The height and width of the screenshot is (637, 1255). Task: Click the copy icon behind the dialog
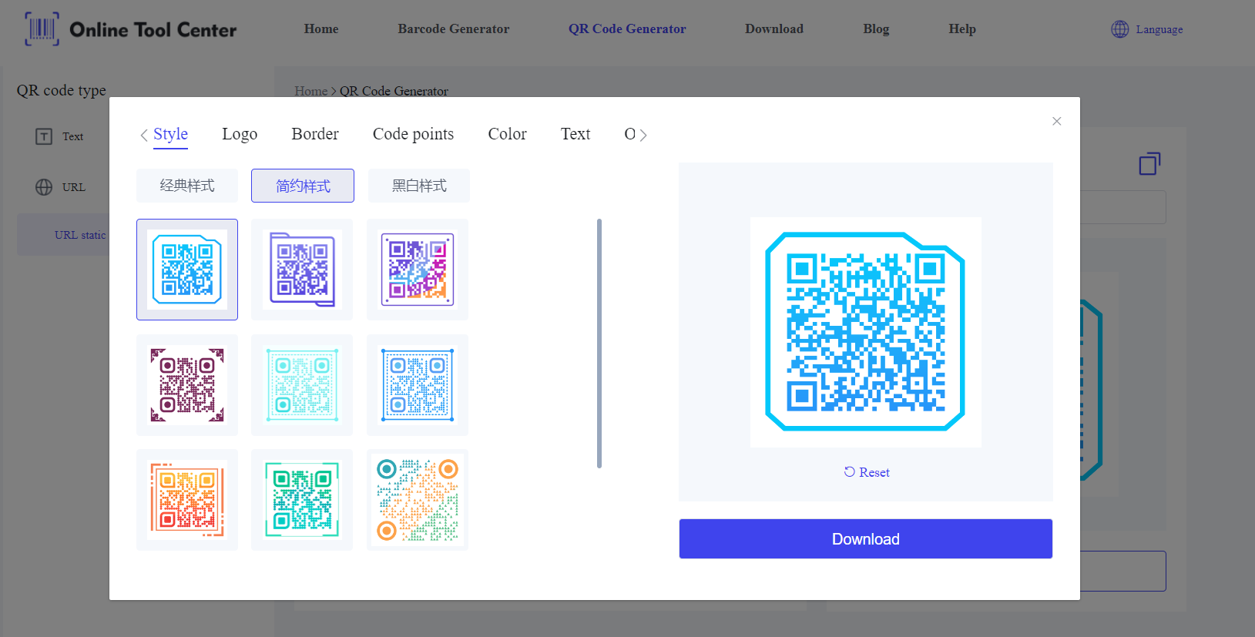1149,163
